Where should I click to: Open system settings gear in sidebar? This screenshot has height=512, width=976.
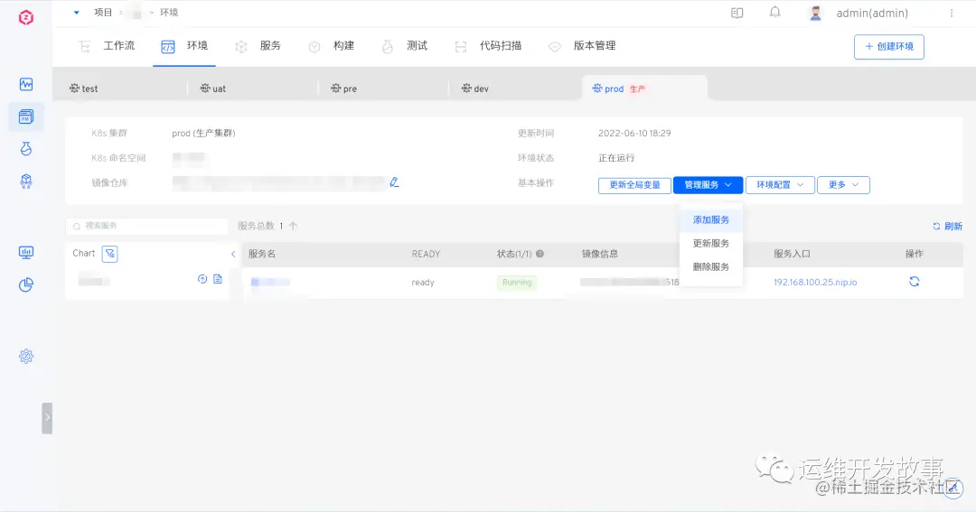(x=26, y=357)
